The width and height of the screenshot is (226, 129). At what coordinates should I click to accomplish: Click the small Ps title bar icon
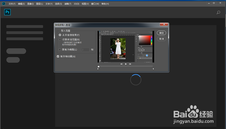pyautogui.click(x=4, y=4)
